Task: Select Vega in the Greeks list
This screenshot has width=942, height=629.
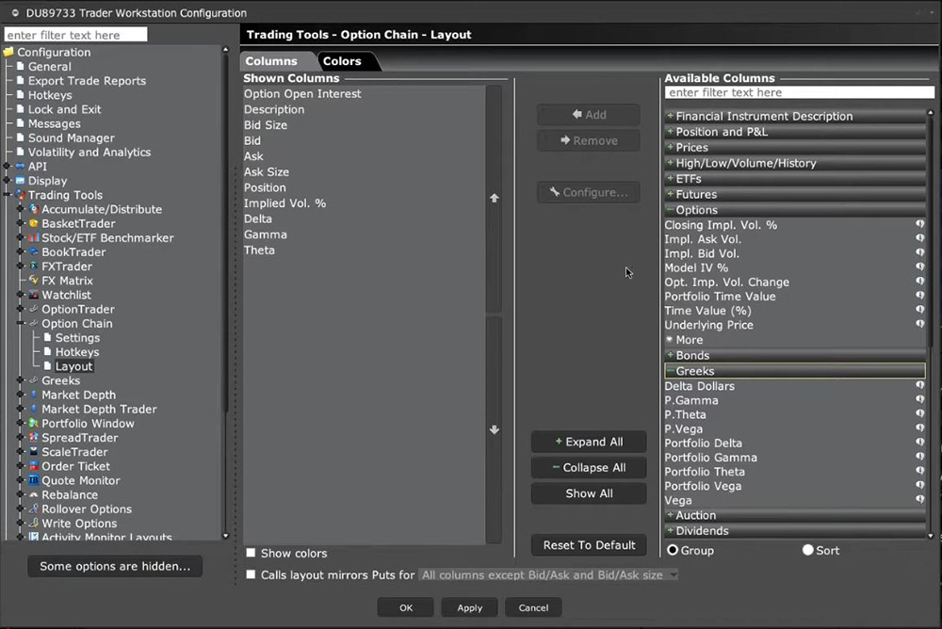Action: pyautogui.click(x=677, y=500)
